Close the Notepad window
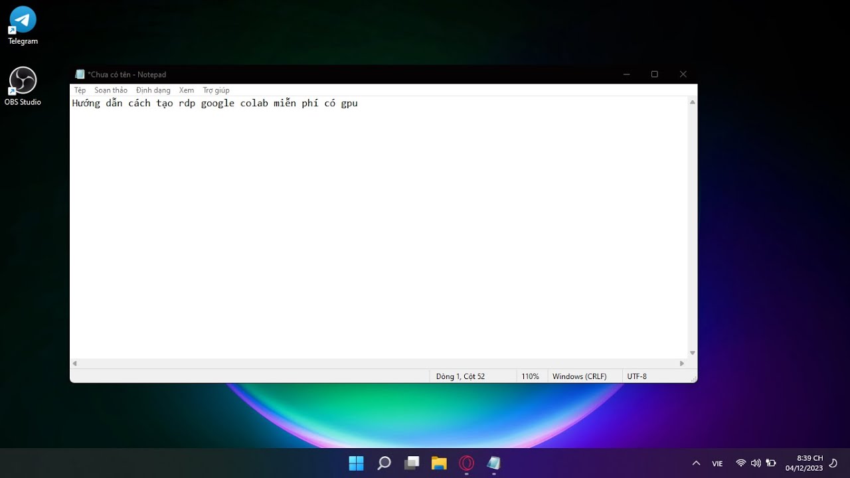The width and height of the screenshot is (850, 478). pyautogui.click(x=683, y=74)
